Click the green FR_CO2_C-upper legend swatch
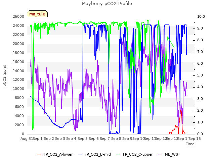 pos(118,155)
